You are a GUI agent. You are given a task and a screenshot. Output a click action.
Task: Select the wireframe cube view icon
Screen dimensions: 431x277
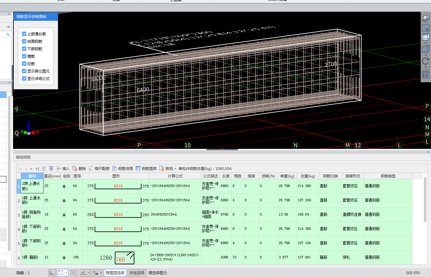(x=426, y=37)
